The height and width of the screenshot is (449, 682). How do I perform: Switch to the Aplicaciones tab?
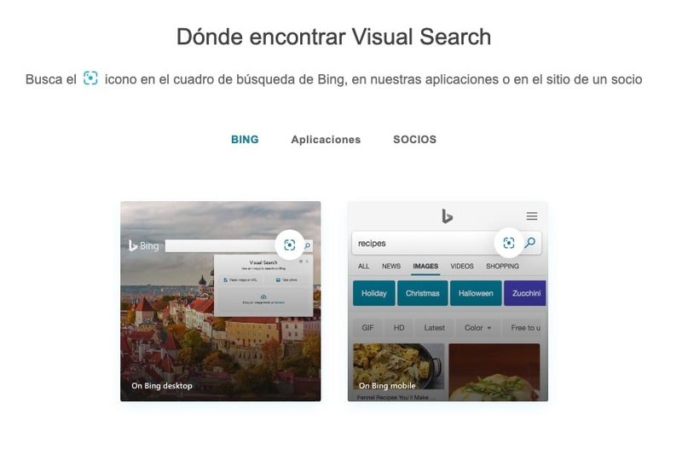tap(326, 140)
